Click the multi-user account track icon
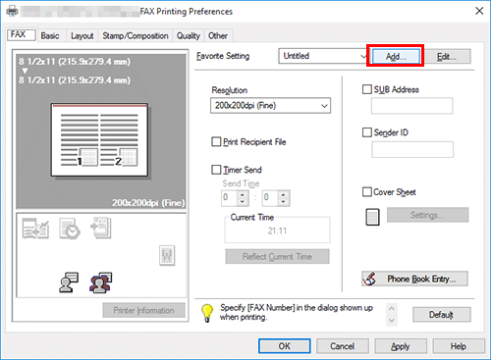 pyautogui.click(x=100, y=283)
